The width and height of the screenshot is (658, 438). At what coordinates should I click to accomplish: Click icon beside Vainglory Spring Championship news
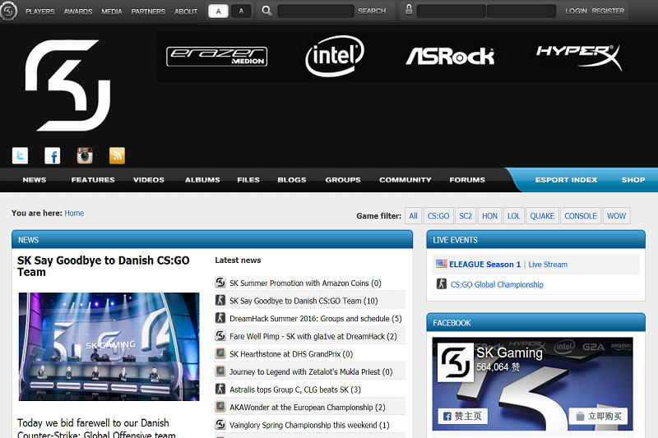coord(220,424)
